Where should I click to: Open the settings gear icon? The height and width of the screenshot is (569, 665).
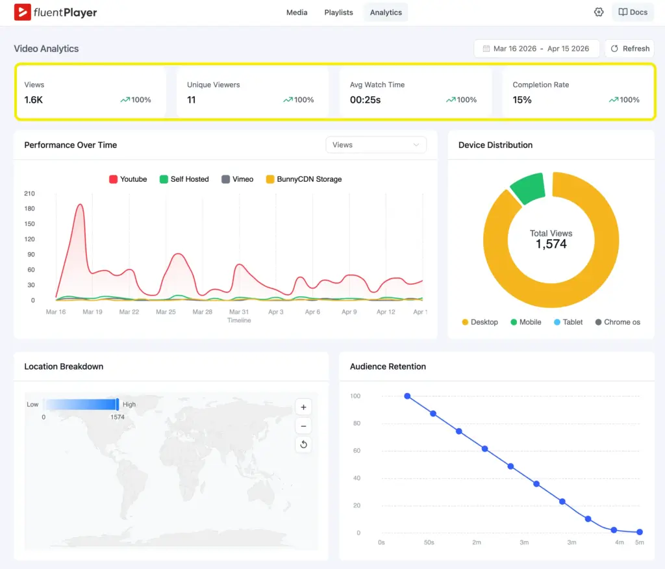pos(599,12)
